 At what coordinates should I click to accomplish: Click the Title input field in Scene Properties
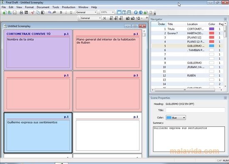pyautogui.click(x=195, y=110)
